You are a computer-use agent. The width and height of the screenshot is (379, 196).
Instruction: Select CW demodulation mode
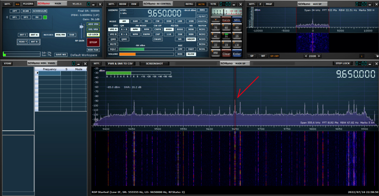pyautogui.click(x=157, y=21)
